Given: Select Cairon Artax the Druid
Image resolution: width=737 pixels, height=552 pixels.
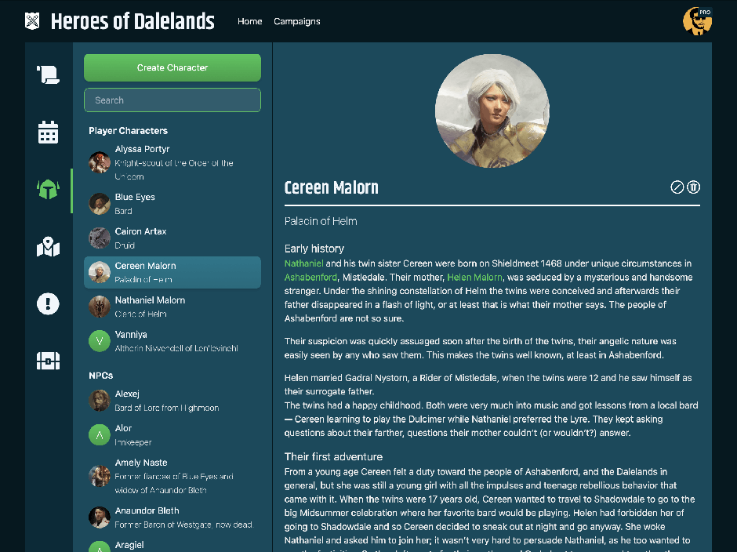Looking at the screenshot, I should [x=172, y=238].
